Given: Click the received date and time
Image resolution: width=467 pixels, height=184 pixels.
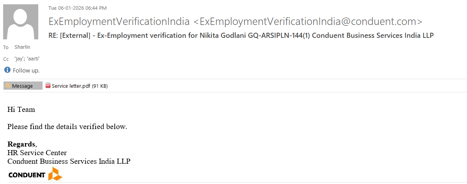Looking at the screenshot, I should tap(77, 8).
